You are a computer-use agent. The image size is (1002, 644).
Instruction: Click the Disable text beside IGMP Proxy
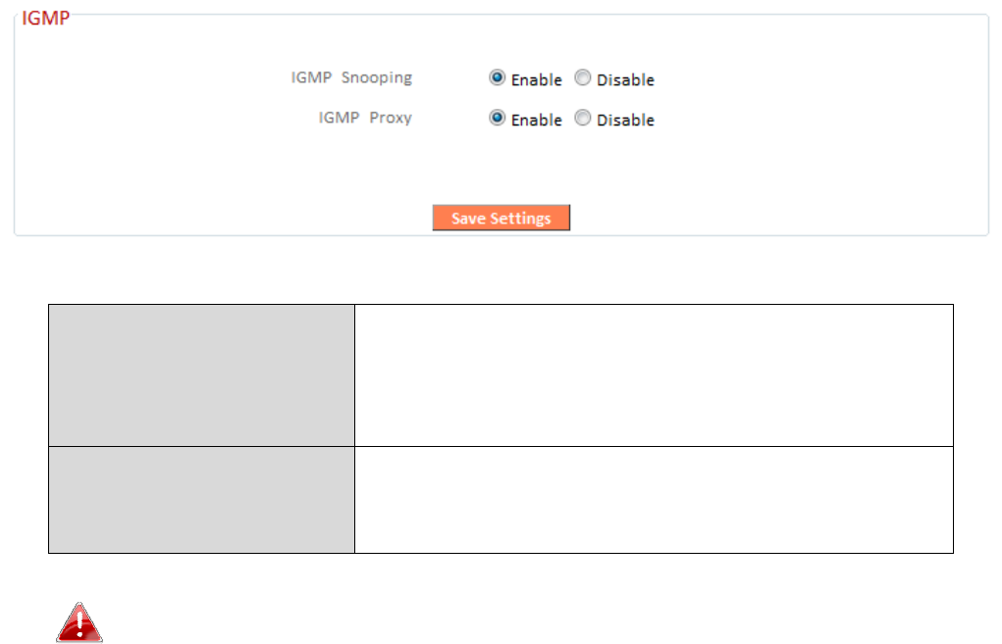coord(625,120)
